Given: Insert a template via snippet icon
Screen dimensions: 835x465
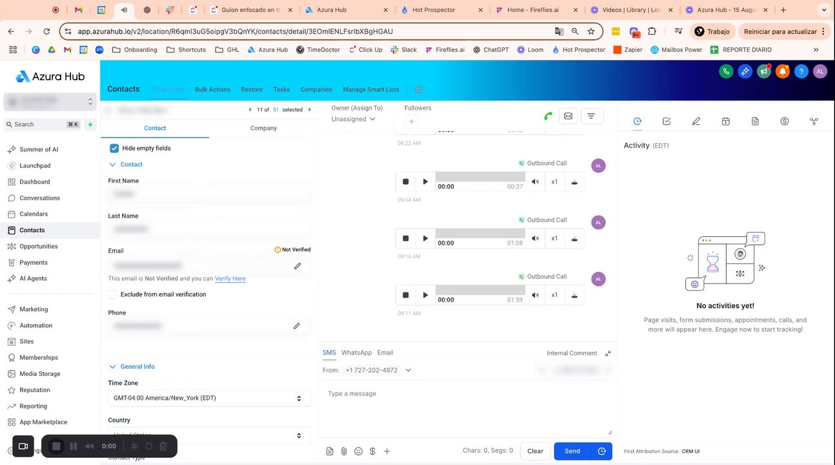Looking at the screenshot, I should click(x=330, y=451).
